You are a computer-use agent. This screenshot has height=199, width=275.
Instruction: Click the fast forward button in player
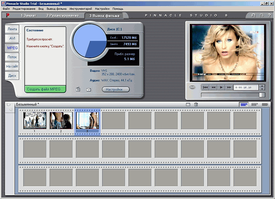[229, 87]
